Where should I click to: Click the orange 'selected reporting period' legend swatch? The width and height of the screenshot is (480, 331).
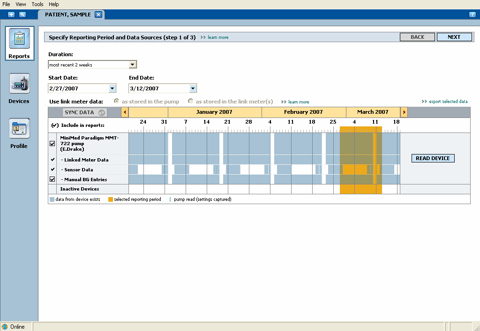(111, 199)
